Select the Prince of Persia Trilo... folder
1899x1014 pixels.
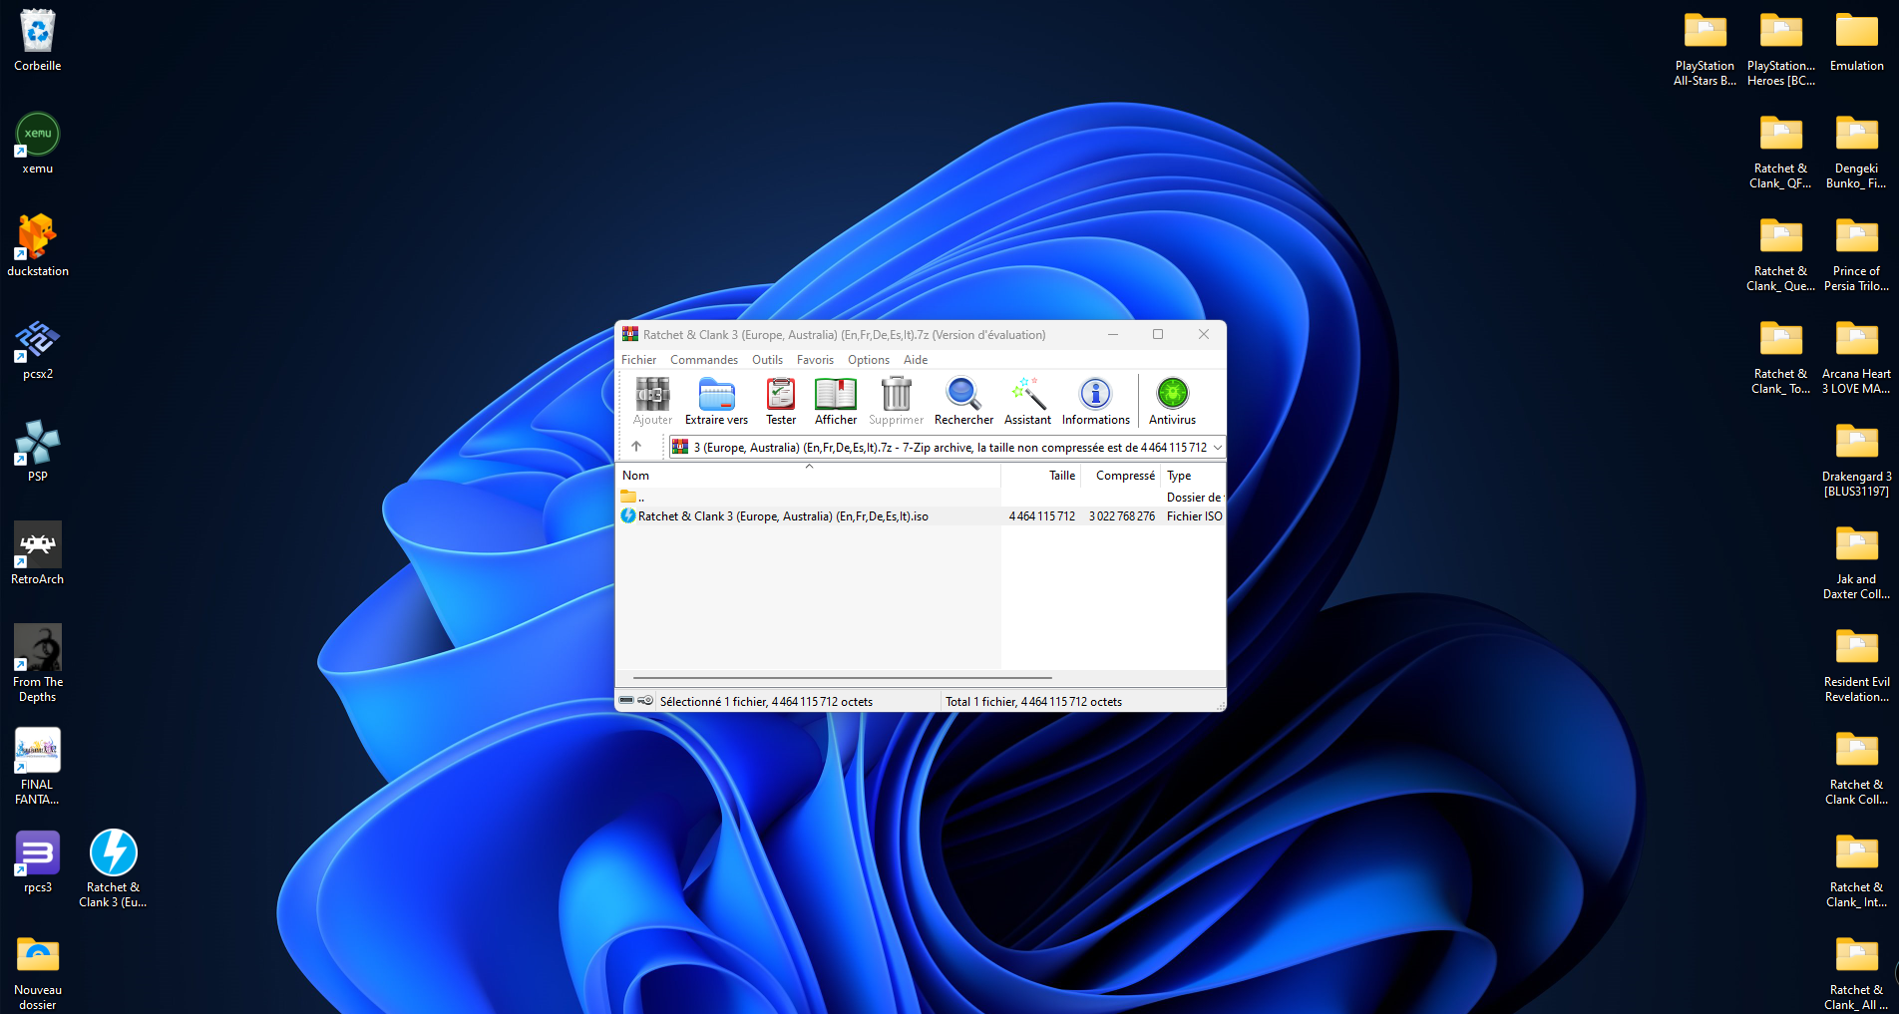[1856, 253]
